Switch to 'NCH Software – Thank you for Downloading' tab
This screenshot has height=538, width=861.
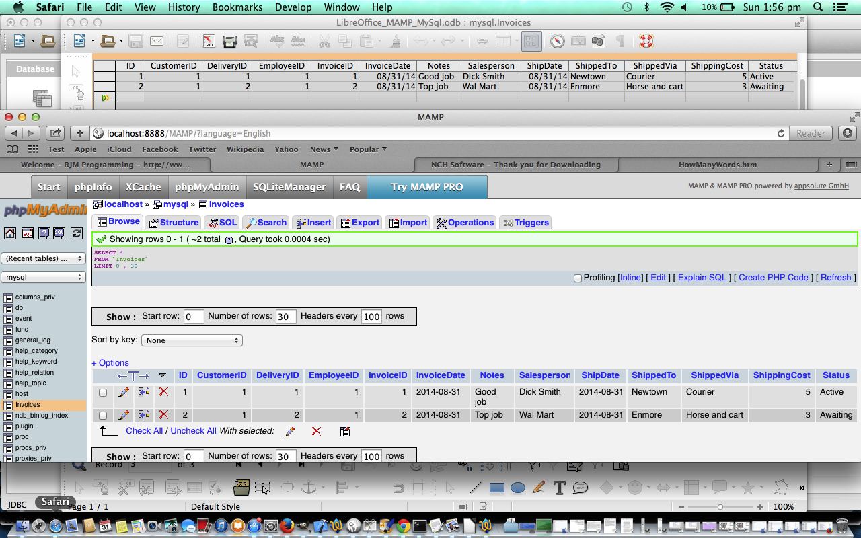pos(516,165)
